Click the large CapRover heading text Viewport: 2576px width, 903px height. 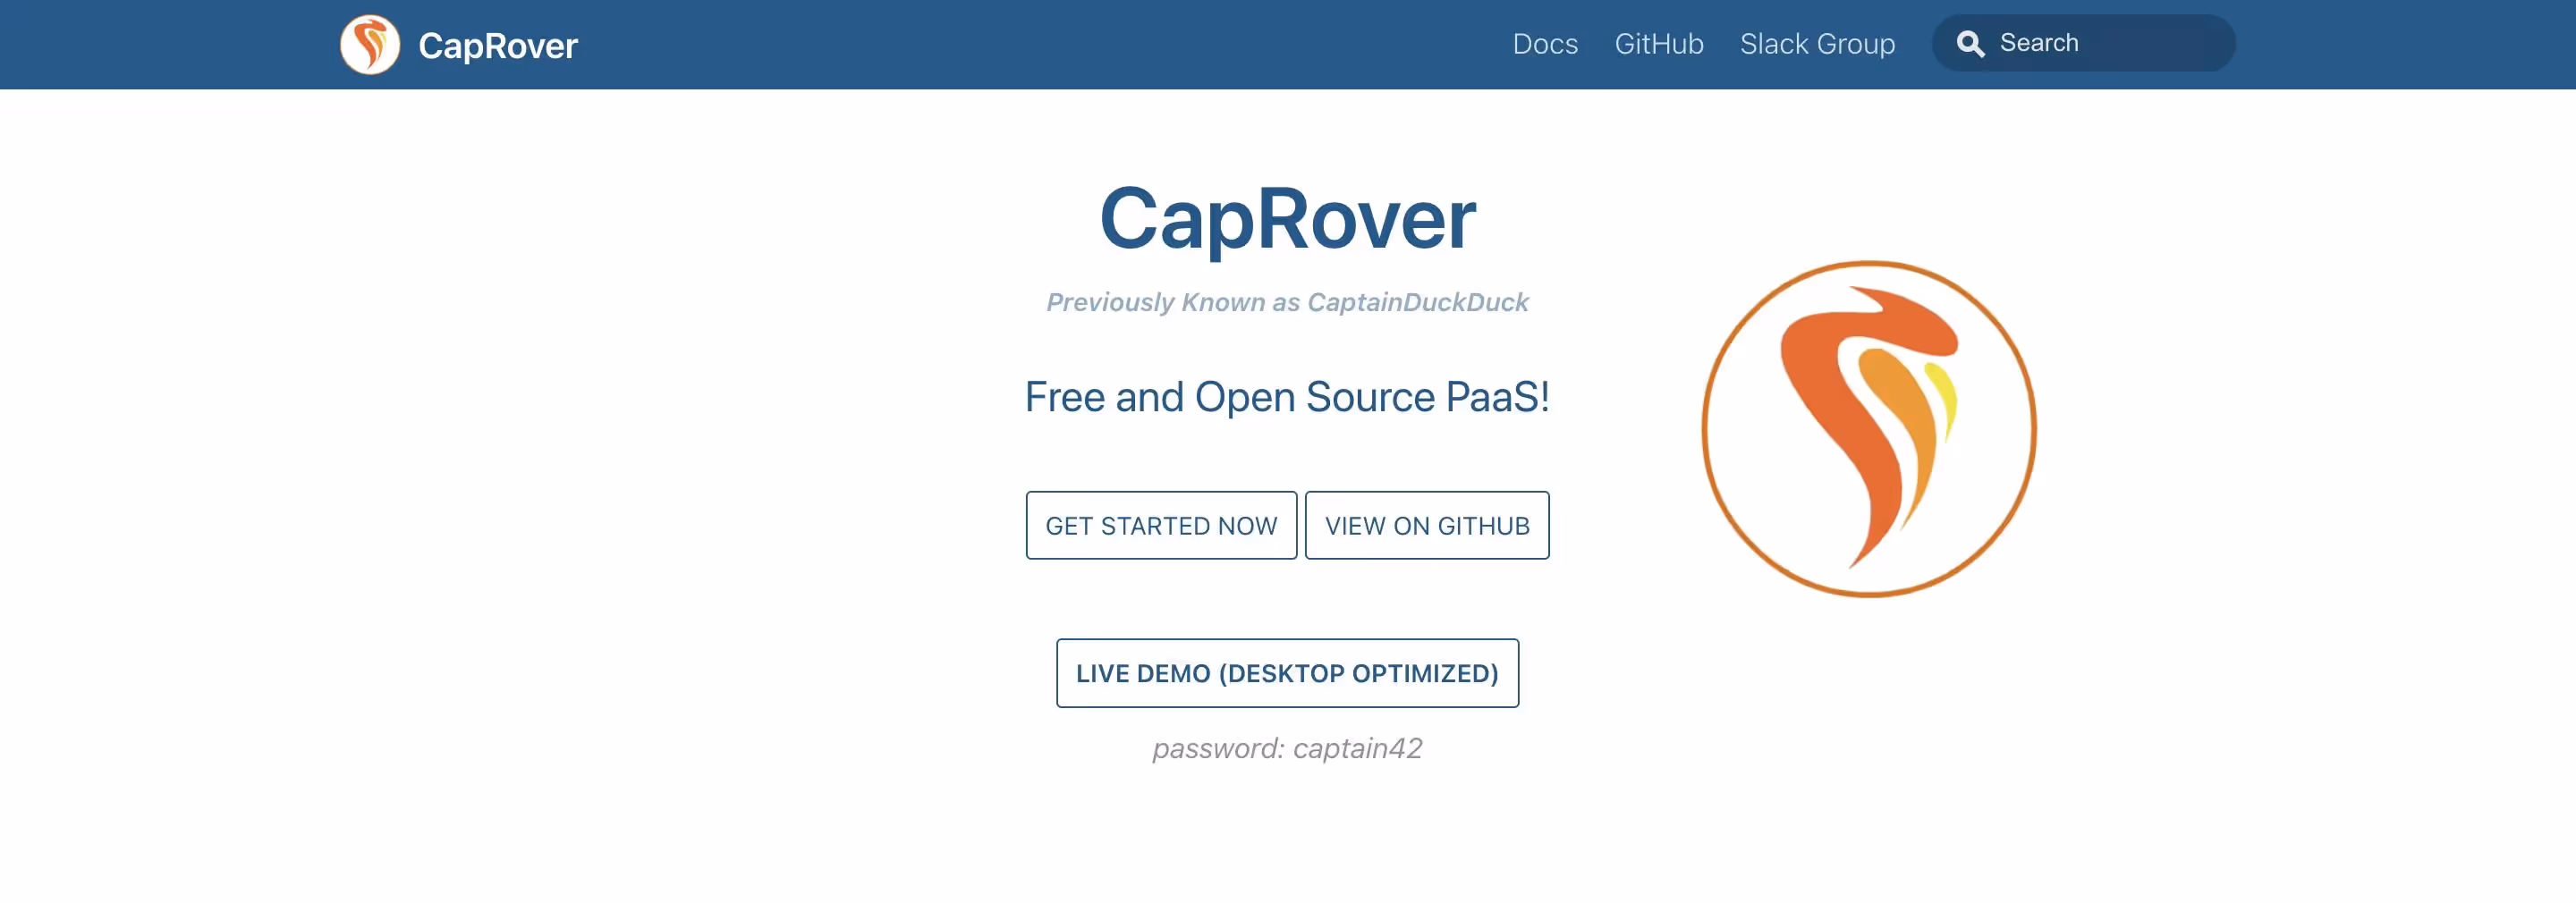pos(1287,219)
